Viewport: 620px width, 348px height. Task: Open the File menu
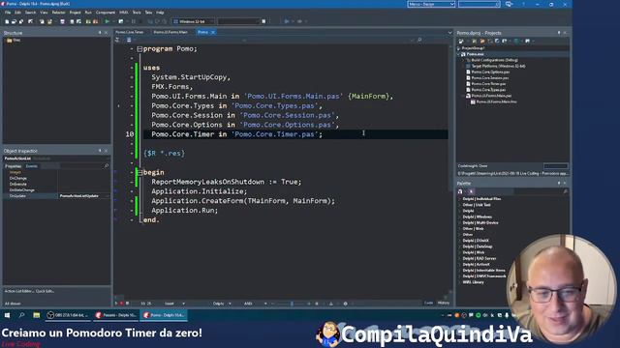tap(8, 13)
